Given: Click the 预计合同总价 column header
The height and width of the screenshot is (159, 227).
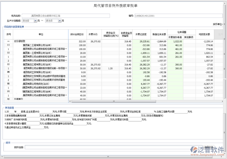Looking at the screenshot, I should point(77,34).
